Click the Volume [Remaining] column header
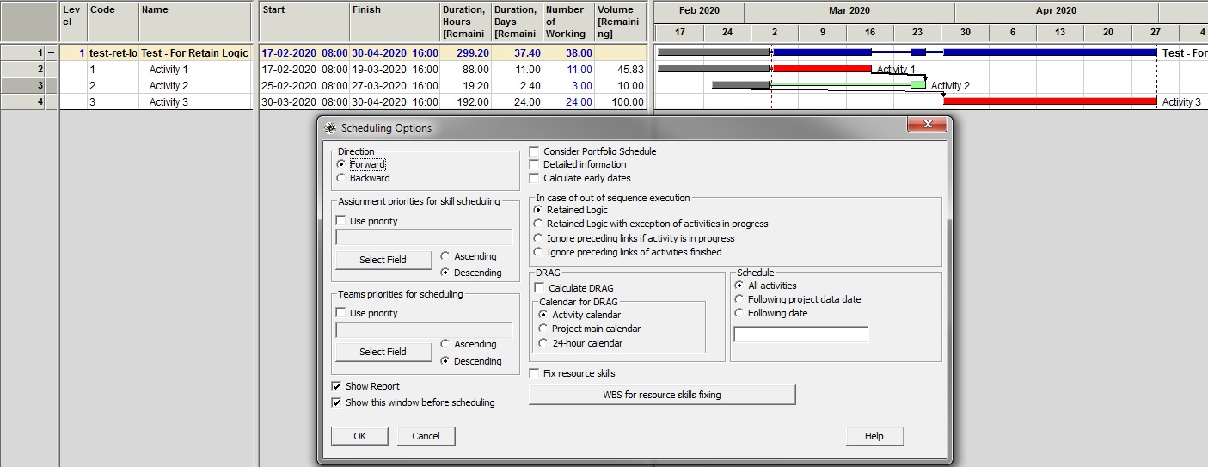 (x=620, y=22)
